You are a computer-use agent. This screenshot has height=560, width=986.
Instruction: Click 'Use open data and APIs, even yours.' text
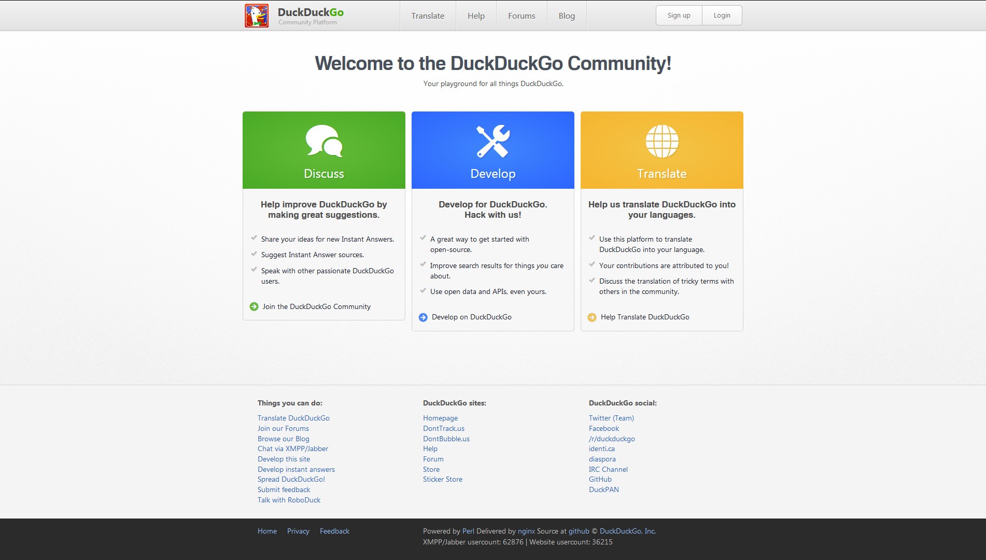(x=488, y=291)
